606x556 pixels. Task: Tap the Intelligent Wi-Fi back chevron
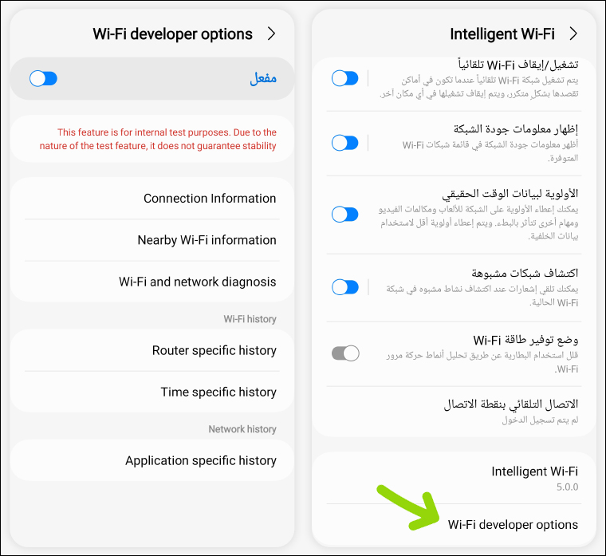pos(573,34)
